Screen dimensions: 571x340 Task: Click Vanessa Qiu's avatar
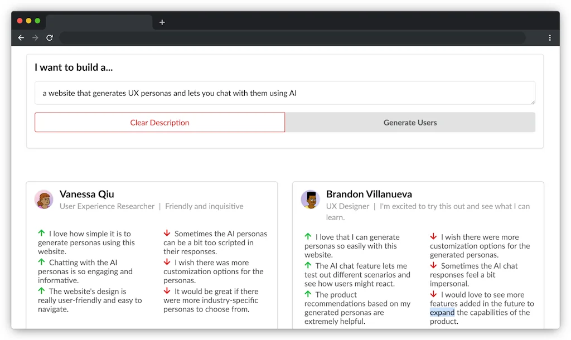tap(43, 200)
